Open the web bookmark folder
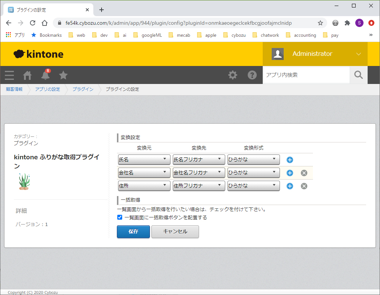 coord(77,35)
